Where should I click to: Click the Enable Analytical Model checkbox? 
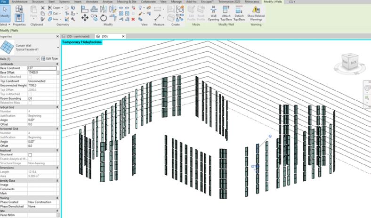tap(30, 159)
